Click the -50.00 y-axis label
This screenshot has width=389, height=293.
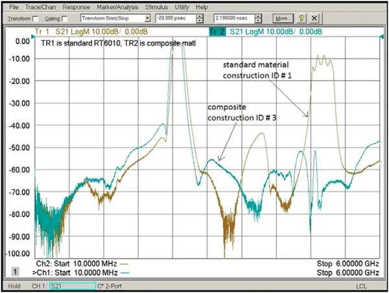(19, 147)
